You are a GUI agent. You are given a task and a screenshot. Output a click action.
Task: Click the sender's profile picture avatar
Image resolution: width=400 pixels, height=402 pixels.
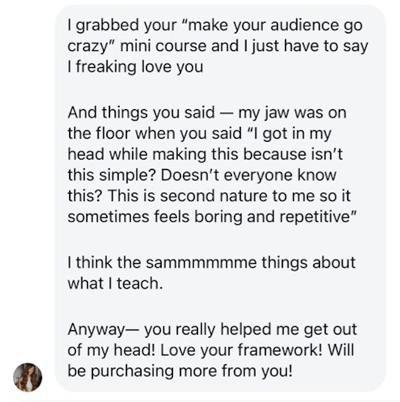pyautogui.click(x=28, y=377)
